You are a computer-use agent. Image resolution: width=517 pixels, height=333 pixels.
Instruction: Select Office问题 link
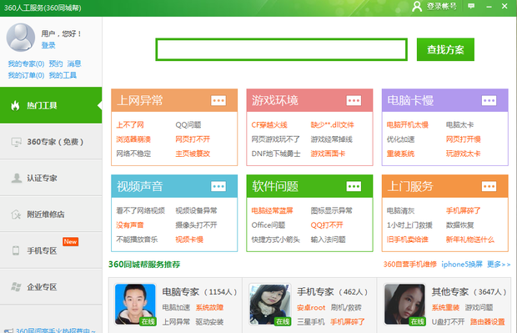(x=268, y=225)
